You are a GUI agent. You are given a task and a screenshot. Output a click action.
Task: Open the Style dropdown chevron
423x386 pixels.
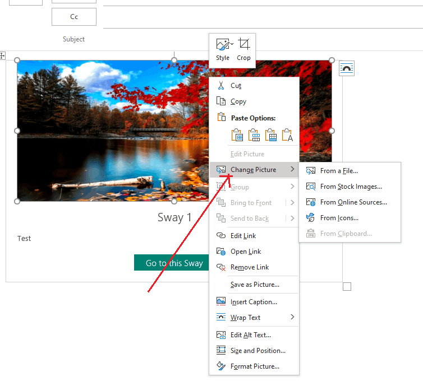[232, 44]
